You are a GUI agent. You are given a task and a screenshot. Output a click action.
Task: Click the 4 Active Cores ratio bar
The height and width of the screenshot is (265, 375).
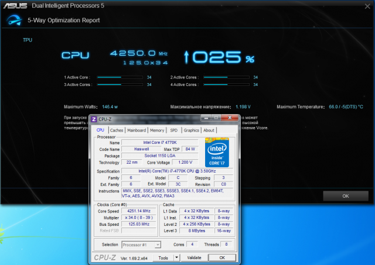pyautogui.click(x=226, y=84)
